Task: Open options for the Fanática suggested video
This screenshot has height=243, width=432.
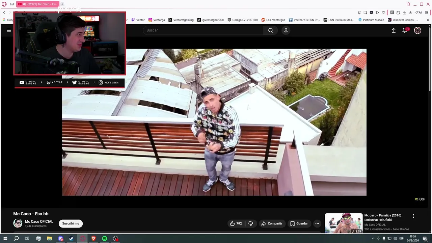Action: pos(413,216)
